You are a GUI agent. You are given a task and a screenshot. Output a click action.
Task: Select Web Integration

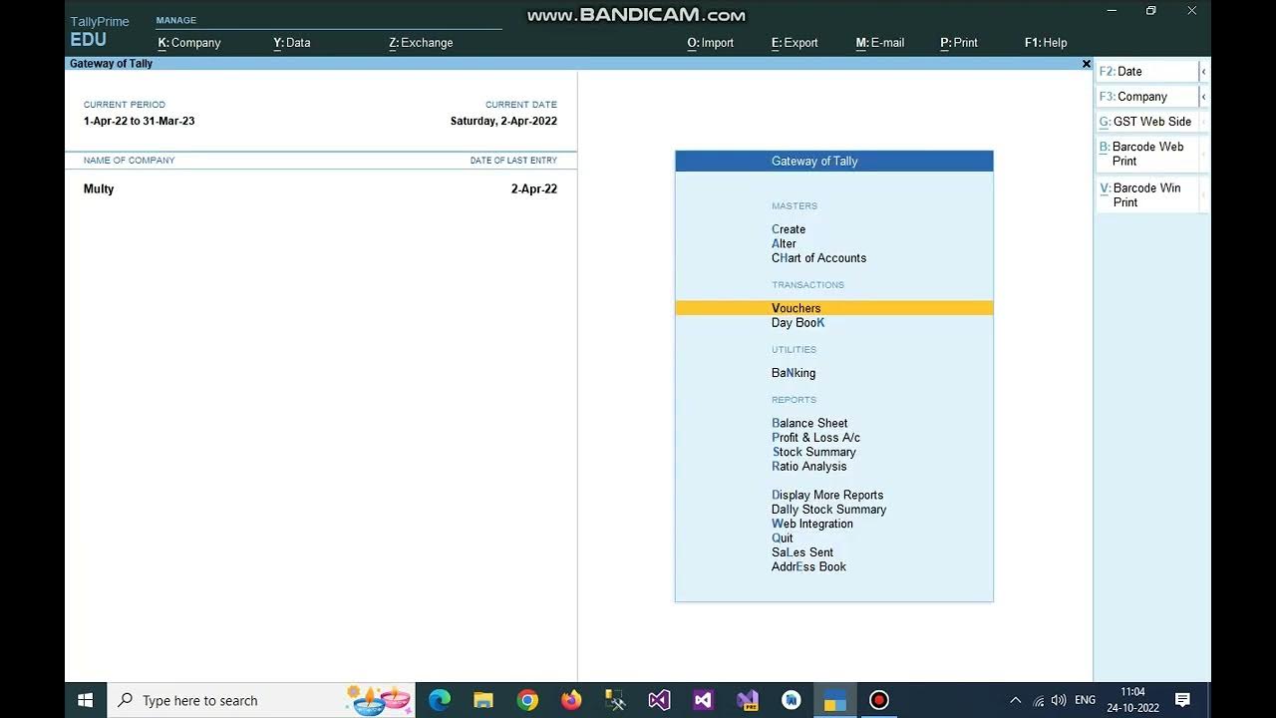click(x=812, y=524)
